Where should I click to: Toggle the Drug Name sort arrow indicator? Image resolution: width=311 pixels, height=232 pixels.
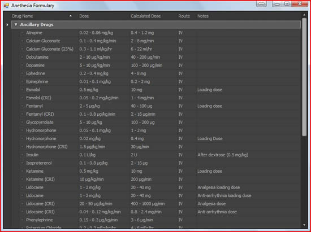[71, 16]
